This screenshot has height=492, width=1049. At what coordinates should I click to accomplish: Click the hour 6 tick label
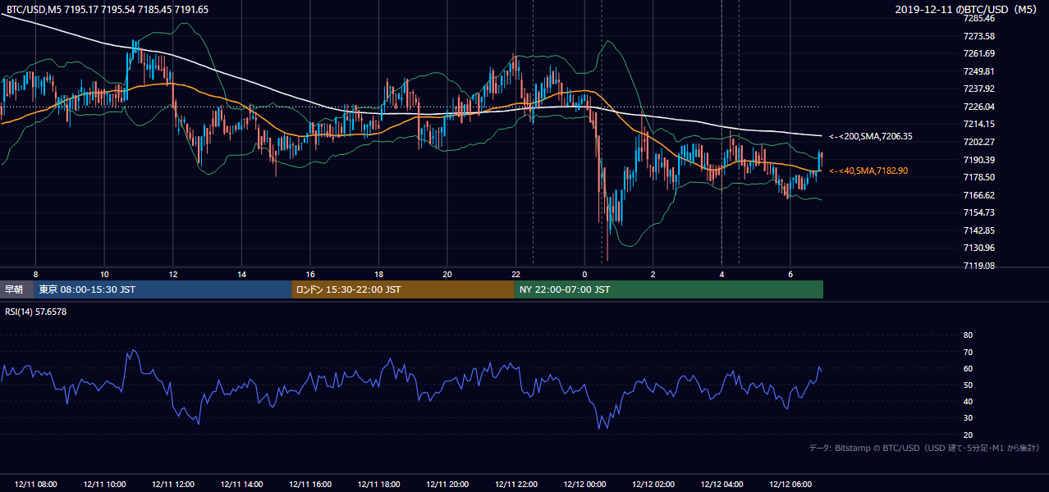point(790,274)
